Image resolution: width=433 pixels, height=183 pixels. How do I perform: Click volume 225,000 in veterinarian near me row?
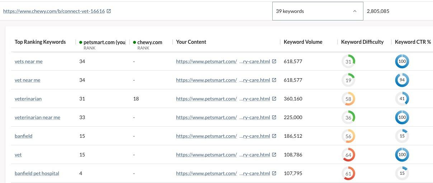(x=293, y=117)
